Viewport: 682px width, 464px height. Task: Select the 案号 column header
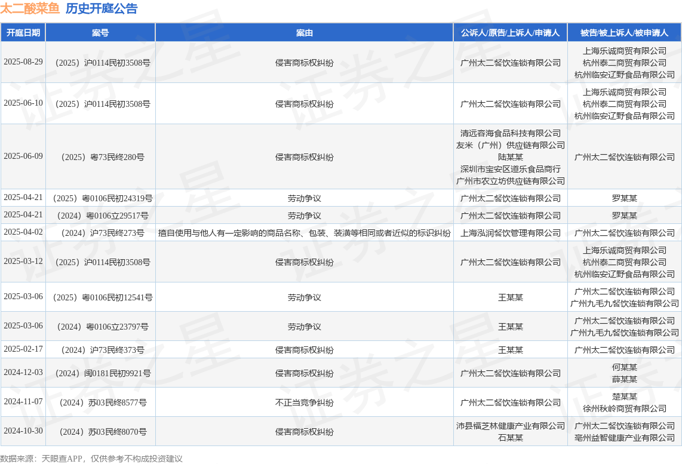click(x=100, y=33)
